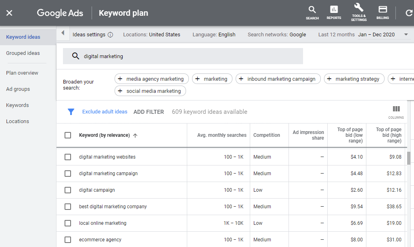Screen dimensions: 414x247
Task: Check the ecommerce agency row
Action: coord(68,240)
